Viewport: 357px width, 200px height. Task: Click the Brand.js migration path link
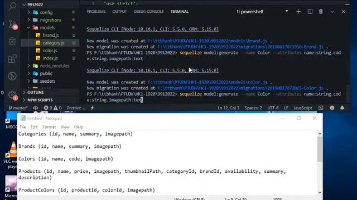tap(240, 47)
